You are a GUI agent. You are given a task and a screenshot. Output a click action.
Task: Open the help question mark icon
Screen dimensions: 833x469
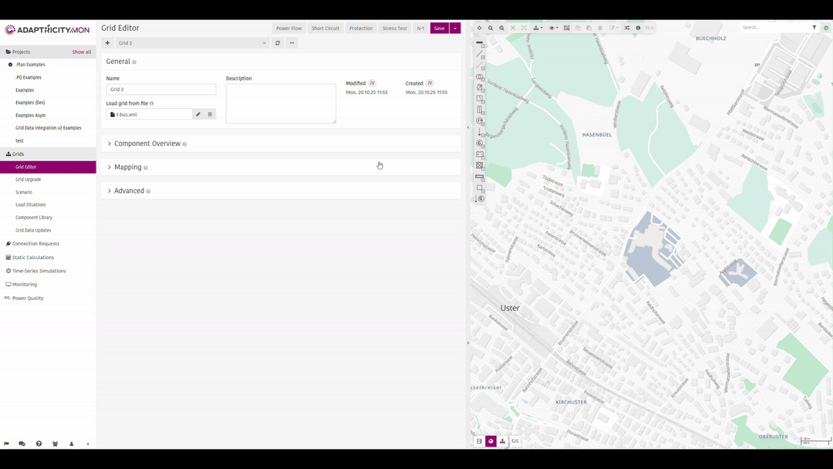click(39, 444)
